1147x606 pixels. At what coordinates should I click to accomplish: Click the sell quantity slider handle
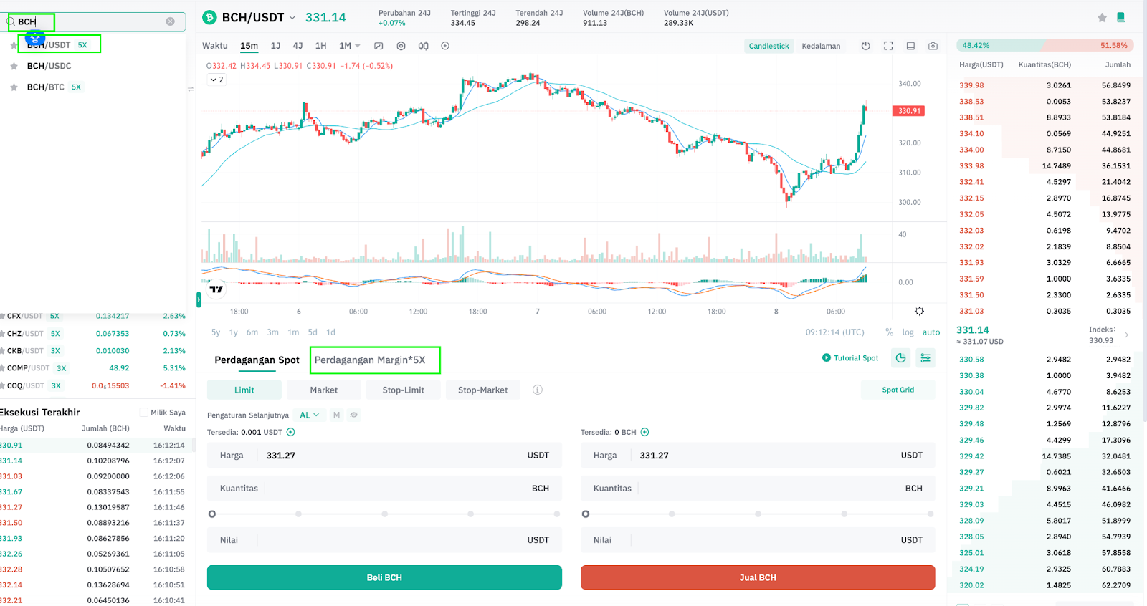point(586,514)
